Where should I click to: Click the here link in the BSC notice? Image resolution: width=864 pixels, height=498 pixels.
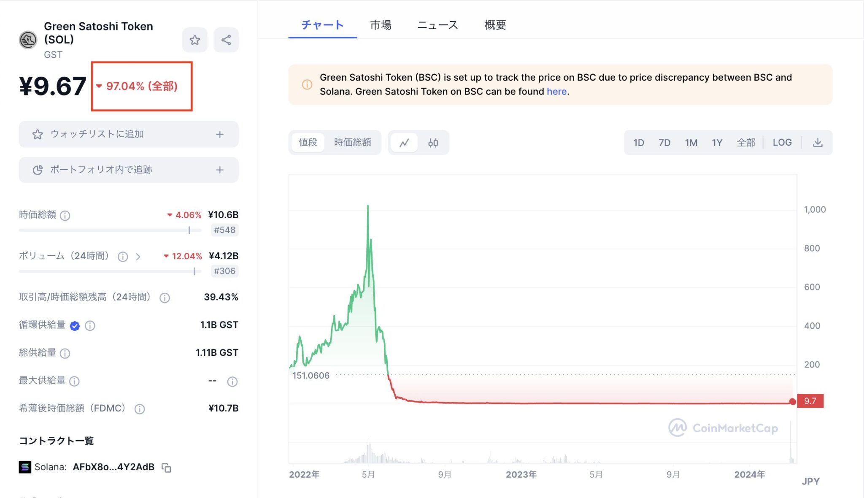coord(556,91)
